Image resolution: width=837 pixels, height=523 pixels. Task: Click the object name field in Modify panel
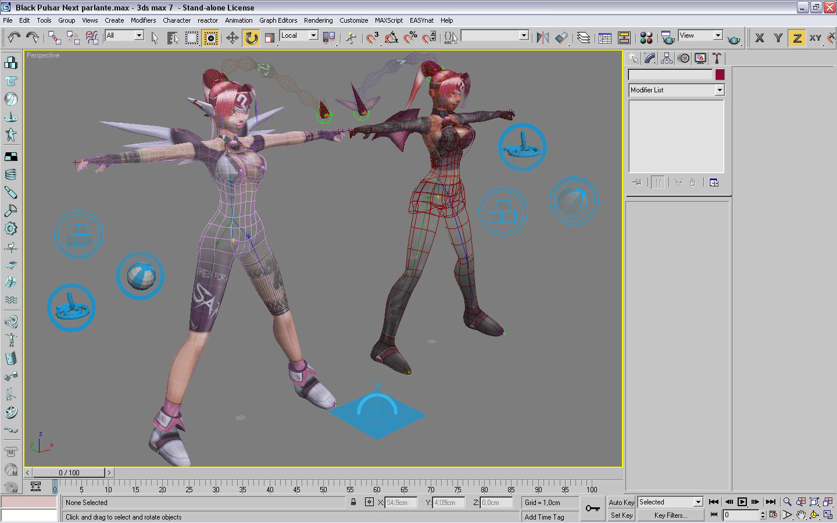click(670, 74)
